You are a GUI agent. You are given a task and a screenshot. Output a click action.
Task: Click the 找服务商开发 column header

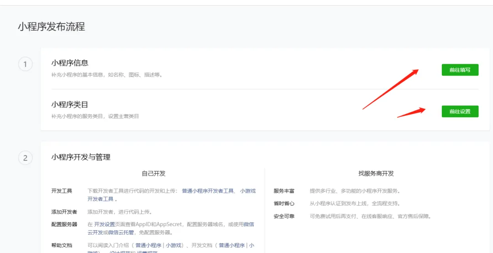point(376,174)
